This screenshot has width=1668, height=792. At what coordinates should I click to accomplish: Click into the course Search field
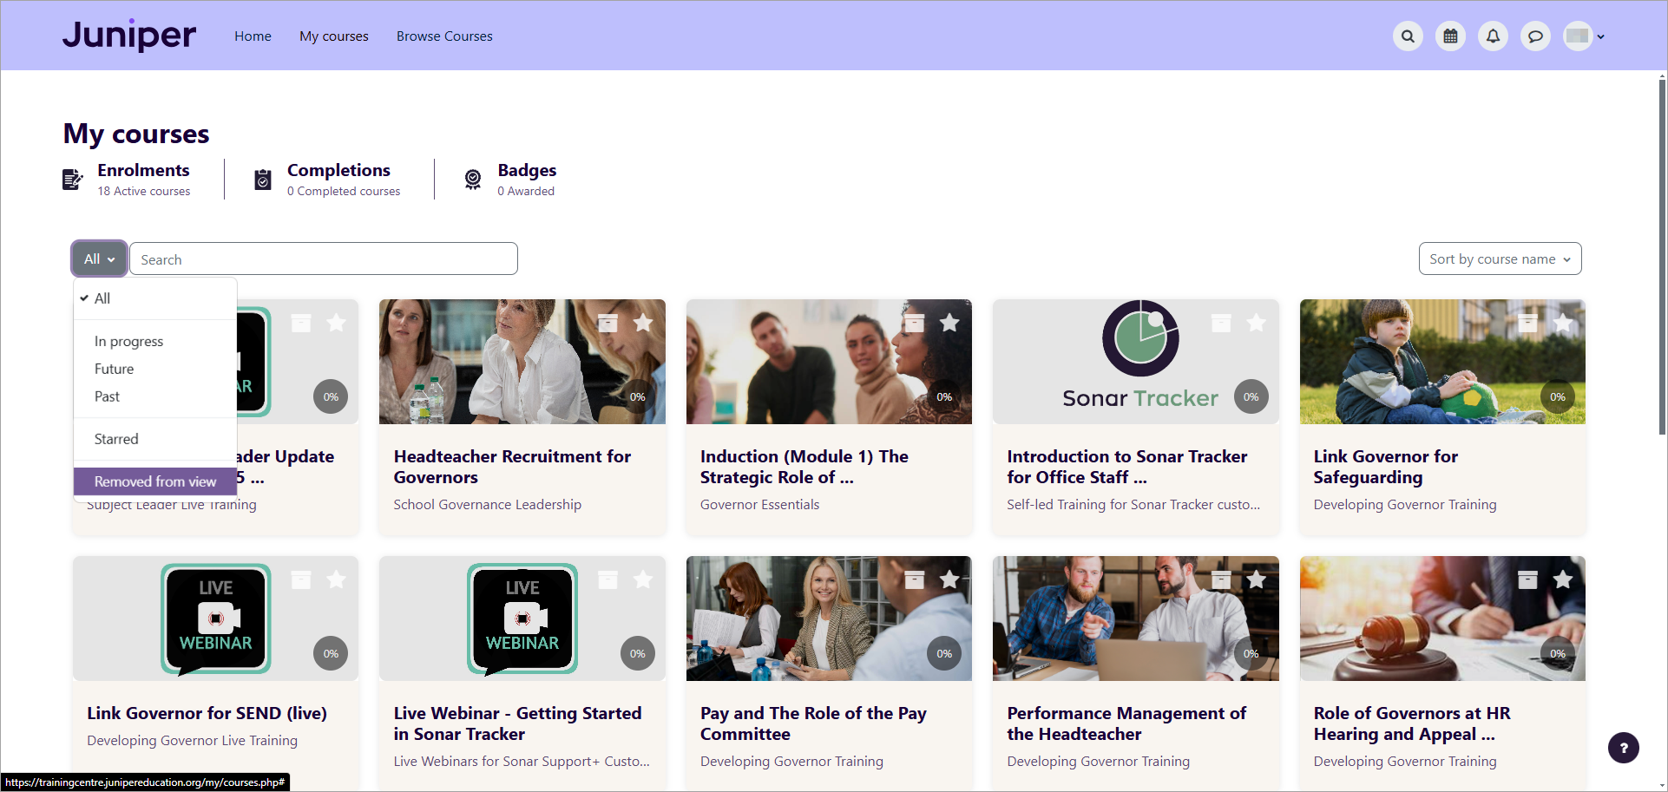point(323,259)
